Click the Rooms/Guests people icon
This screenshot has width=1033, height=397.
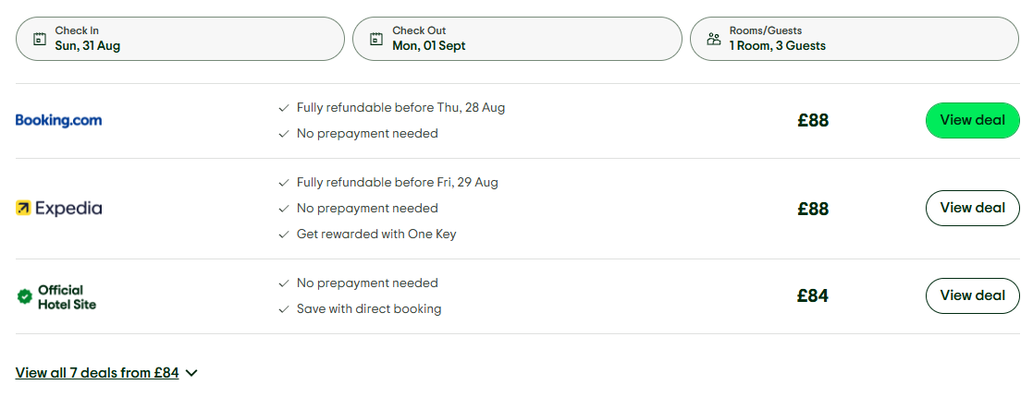click(x=713, y=39)
